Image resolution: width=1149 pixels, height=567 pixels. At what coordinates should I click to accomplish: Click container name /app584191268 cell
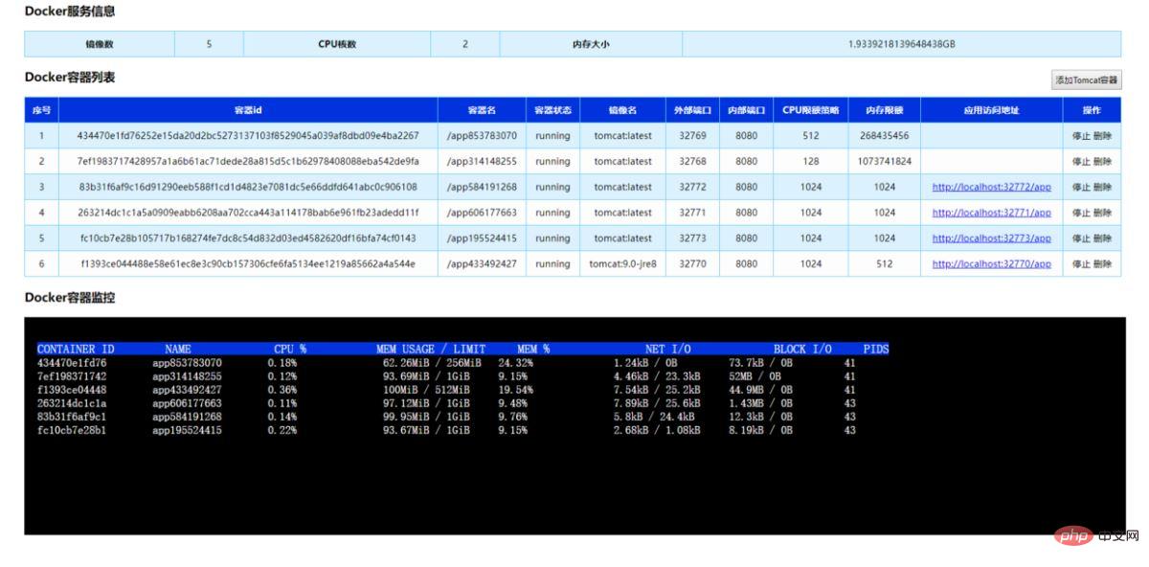click(482, 187)
